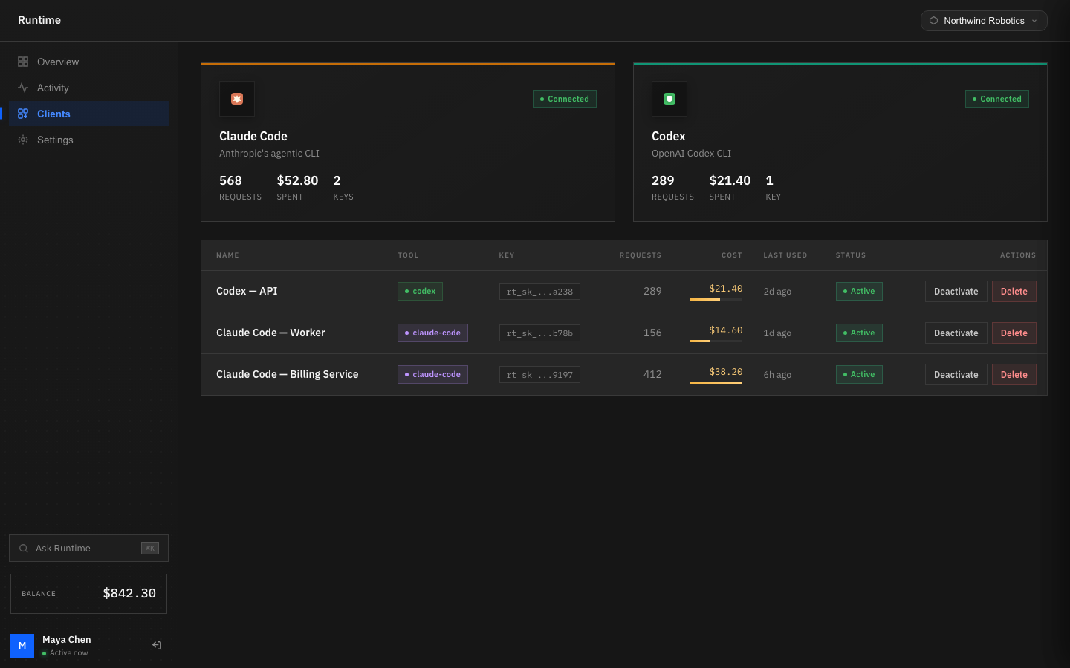Click Active status in Billing Service row
This screenshot has width=1070, height=668.
859,375
